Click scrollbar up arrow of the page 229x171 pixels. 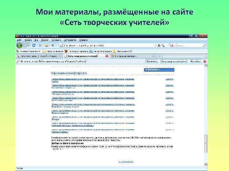pyautogui.click(x=206, y=66)
